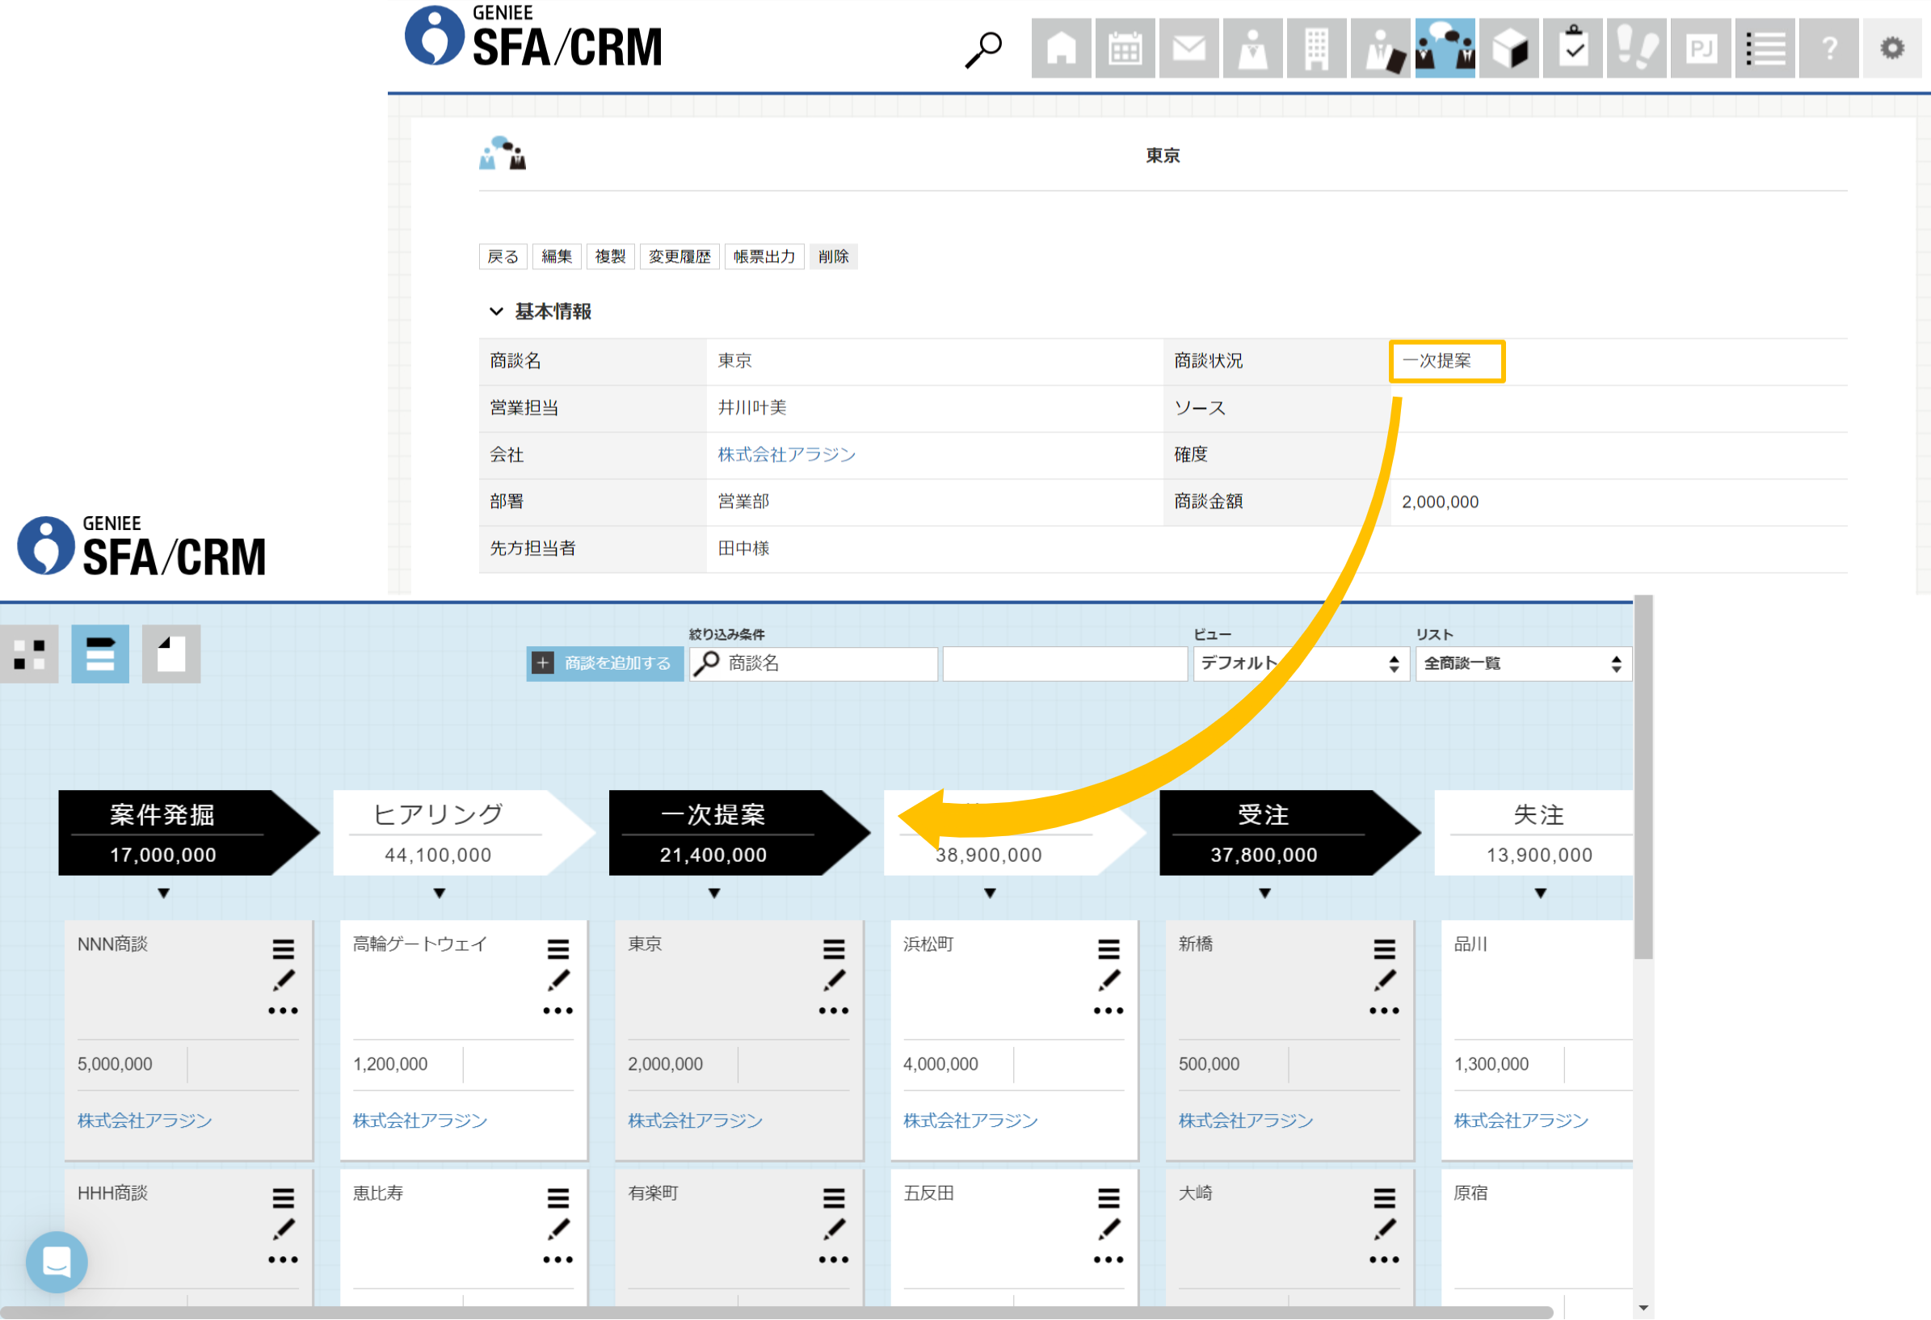
Task: Select the 一次提案 stage header
Action: coord(739,833)
